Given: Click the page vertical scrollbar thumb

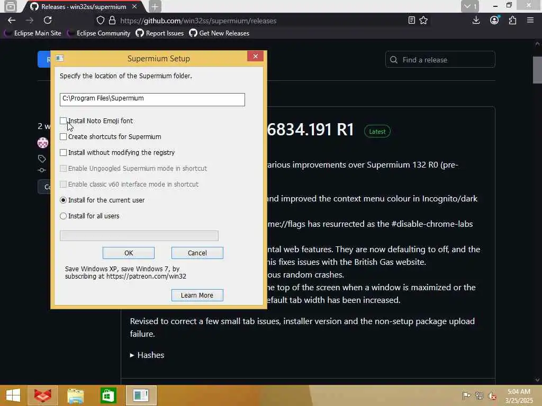Looking at the screenshot, I should (537, 70).
